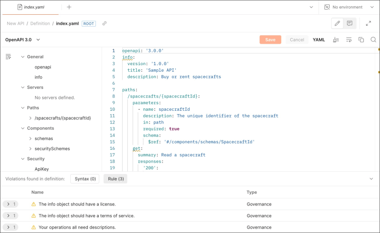Open comments mode icon
This screenshot has width=380, height=233.
350,23
